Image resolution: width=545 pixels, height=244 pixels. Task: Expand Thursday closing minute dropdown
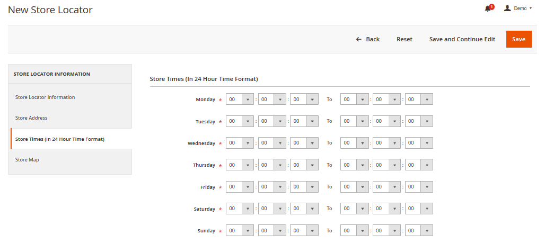[386, 165]
